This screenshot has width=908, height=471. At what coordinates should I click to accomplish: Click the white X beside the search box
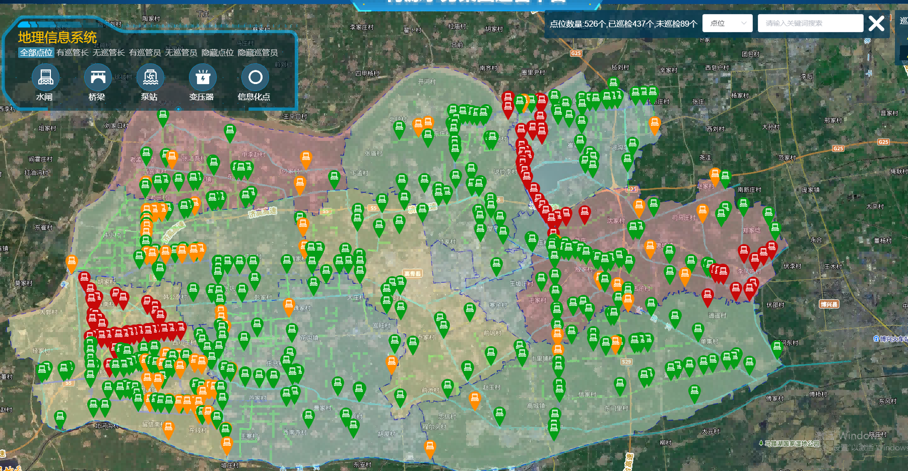pos(876,24)
